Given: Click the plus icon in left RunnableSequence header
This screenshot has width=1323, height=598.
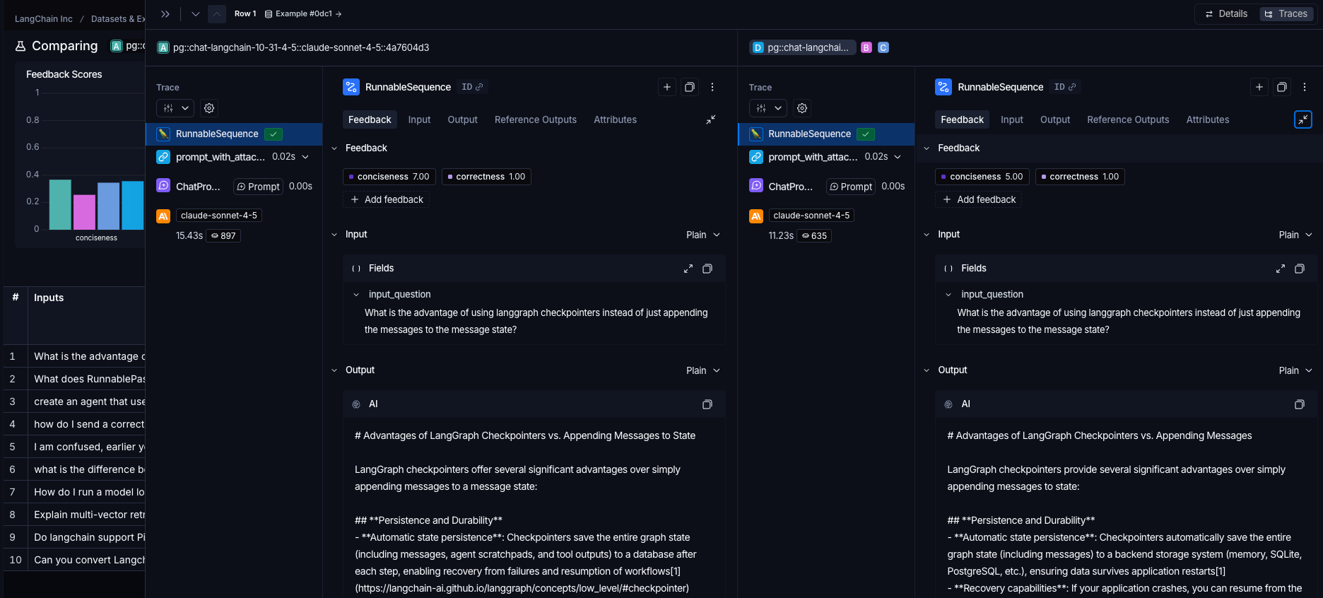Looking at the screenshot, I should coord(667,87).
